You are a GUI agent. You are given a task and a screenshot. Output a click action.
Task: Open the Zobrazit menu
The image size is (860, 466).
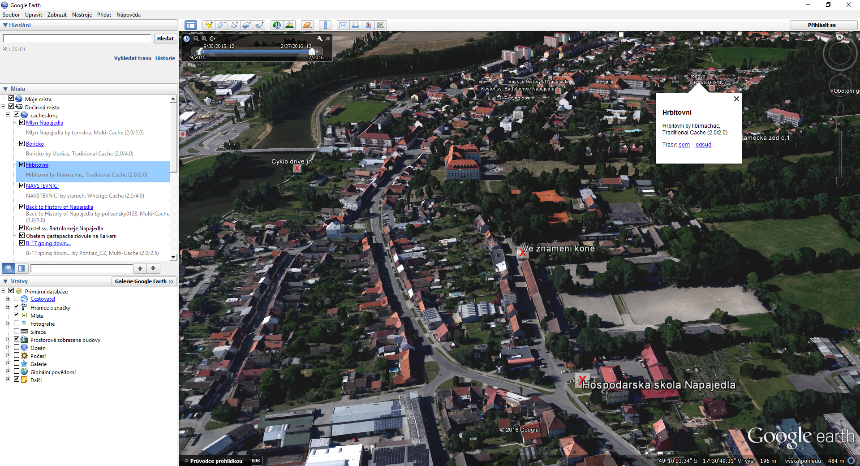point(57,15)
